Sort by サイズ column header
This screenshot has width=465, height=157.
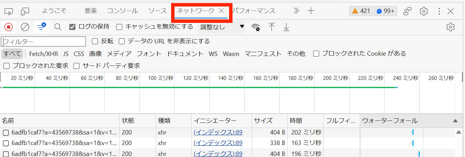pyautogui.click(x=269, y=121)
